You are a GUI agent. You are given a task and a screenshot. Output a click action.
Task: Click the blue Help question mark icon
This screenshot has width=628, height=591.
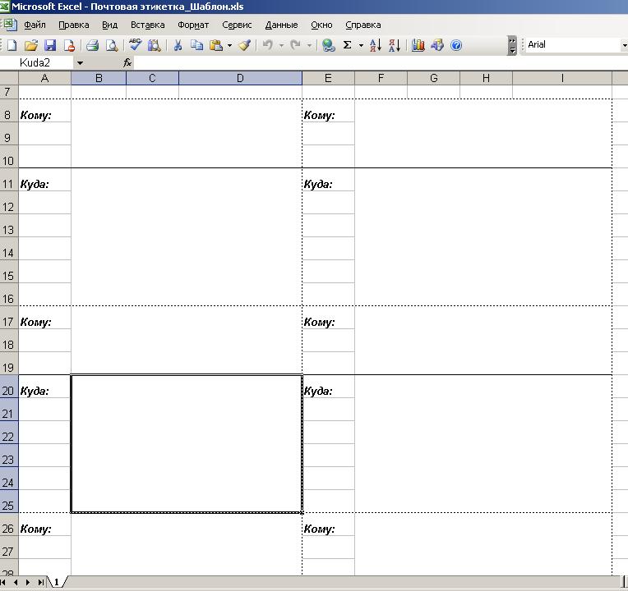pyautogui.click(x=456, y=46)
